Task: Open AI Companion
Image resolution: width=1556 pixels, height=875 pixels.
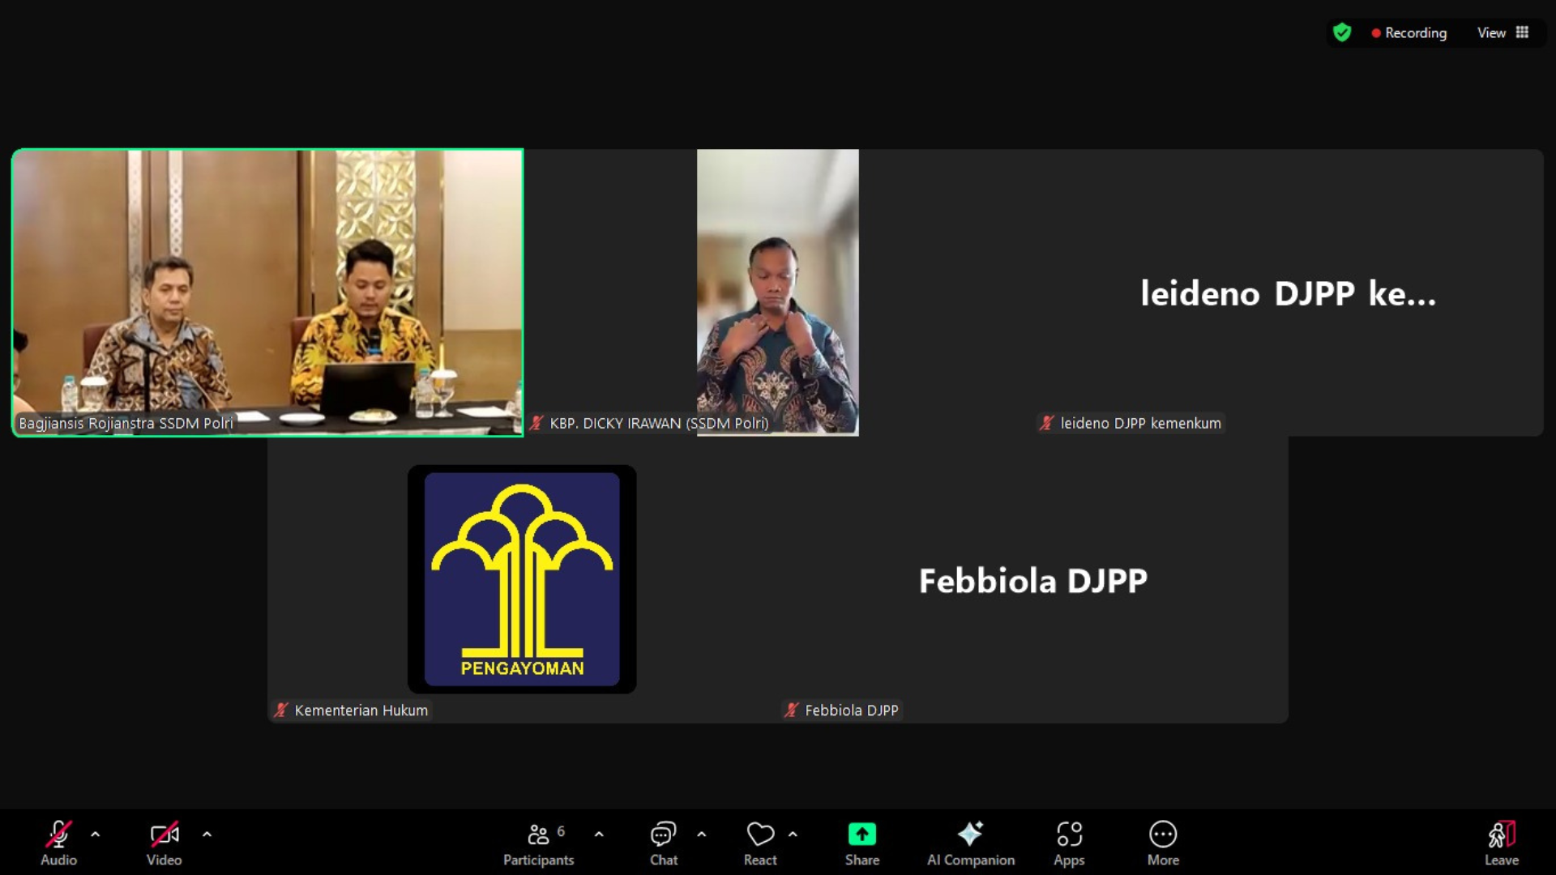Action: pos(971,843)
